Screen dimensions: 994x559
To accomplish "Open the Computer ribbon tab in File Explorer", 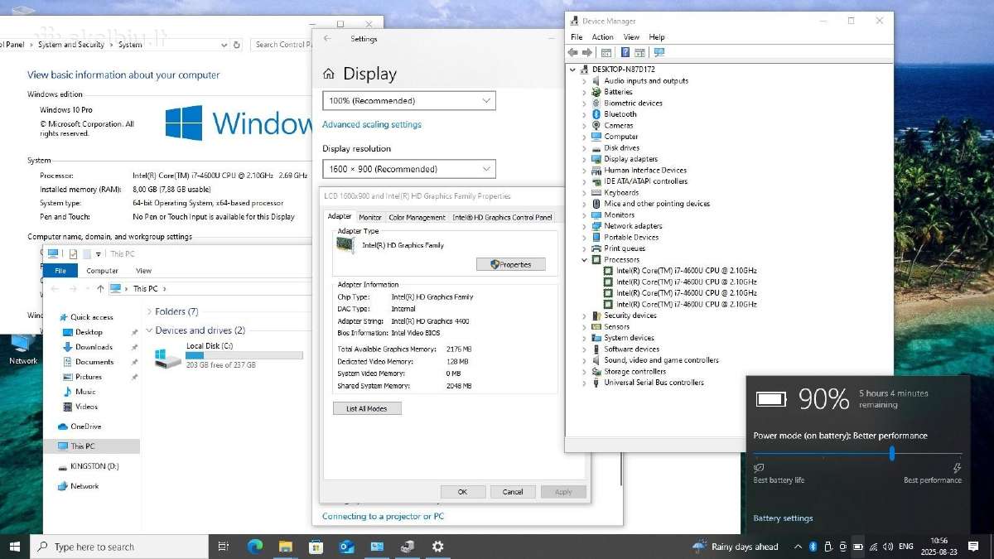I will pos(103,271).
